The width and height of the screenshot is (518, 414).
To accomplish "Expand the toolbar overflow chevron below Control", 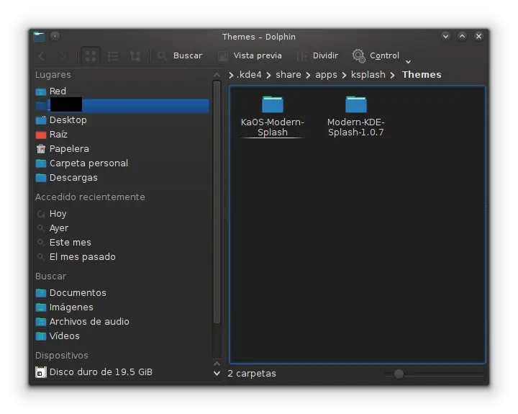I will click(x=409, y=62).
